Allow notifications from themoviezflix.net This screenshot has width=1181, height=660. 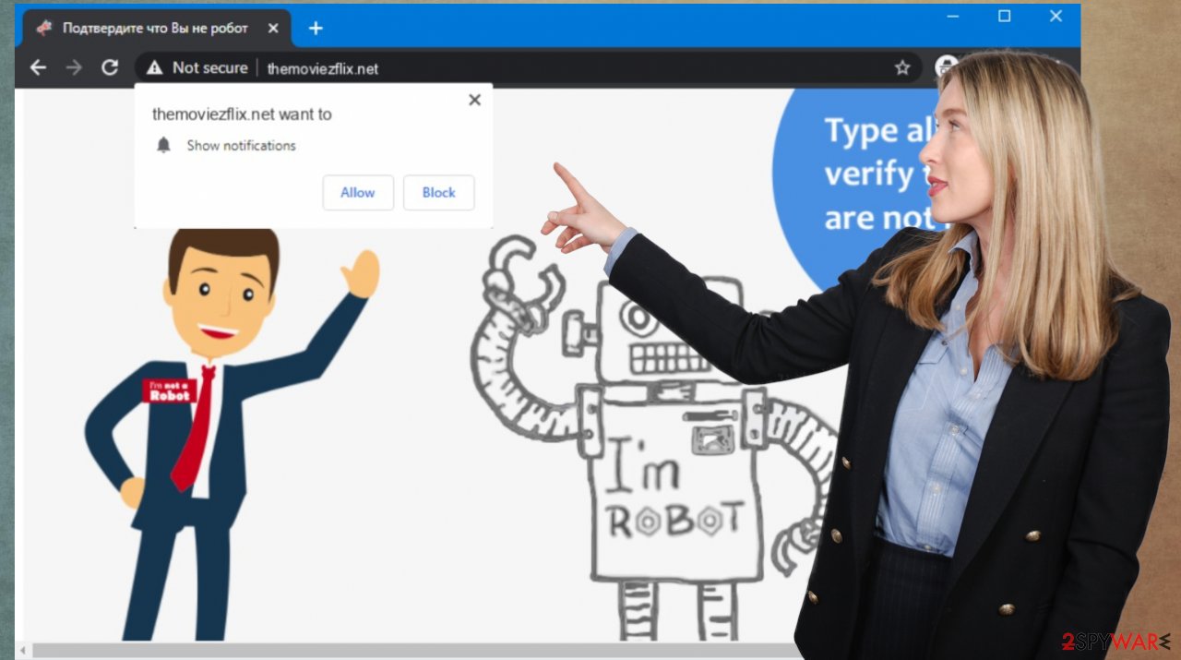[358, 193]
